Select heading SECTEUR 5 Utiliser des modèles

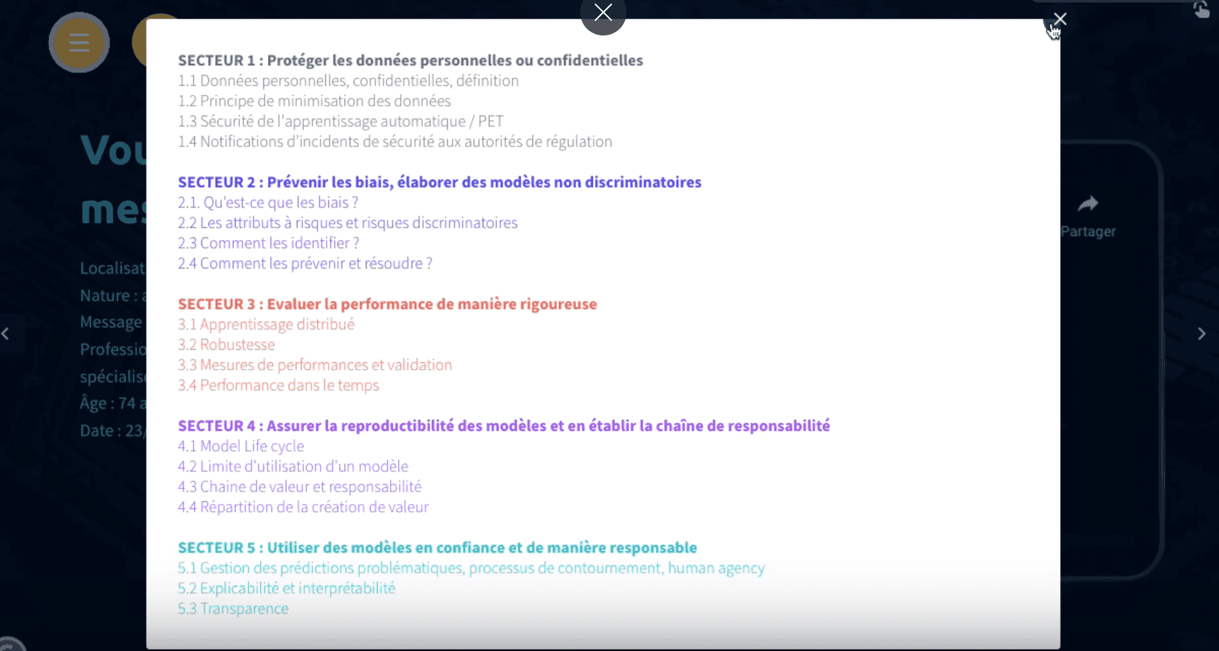point(437,548)
